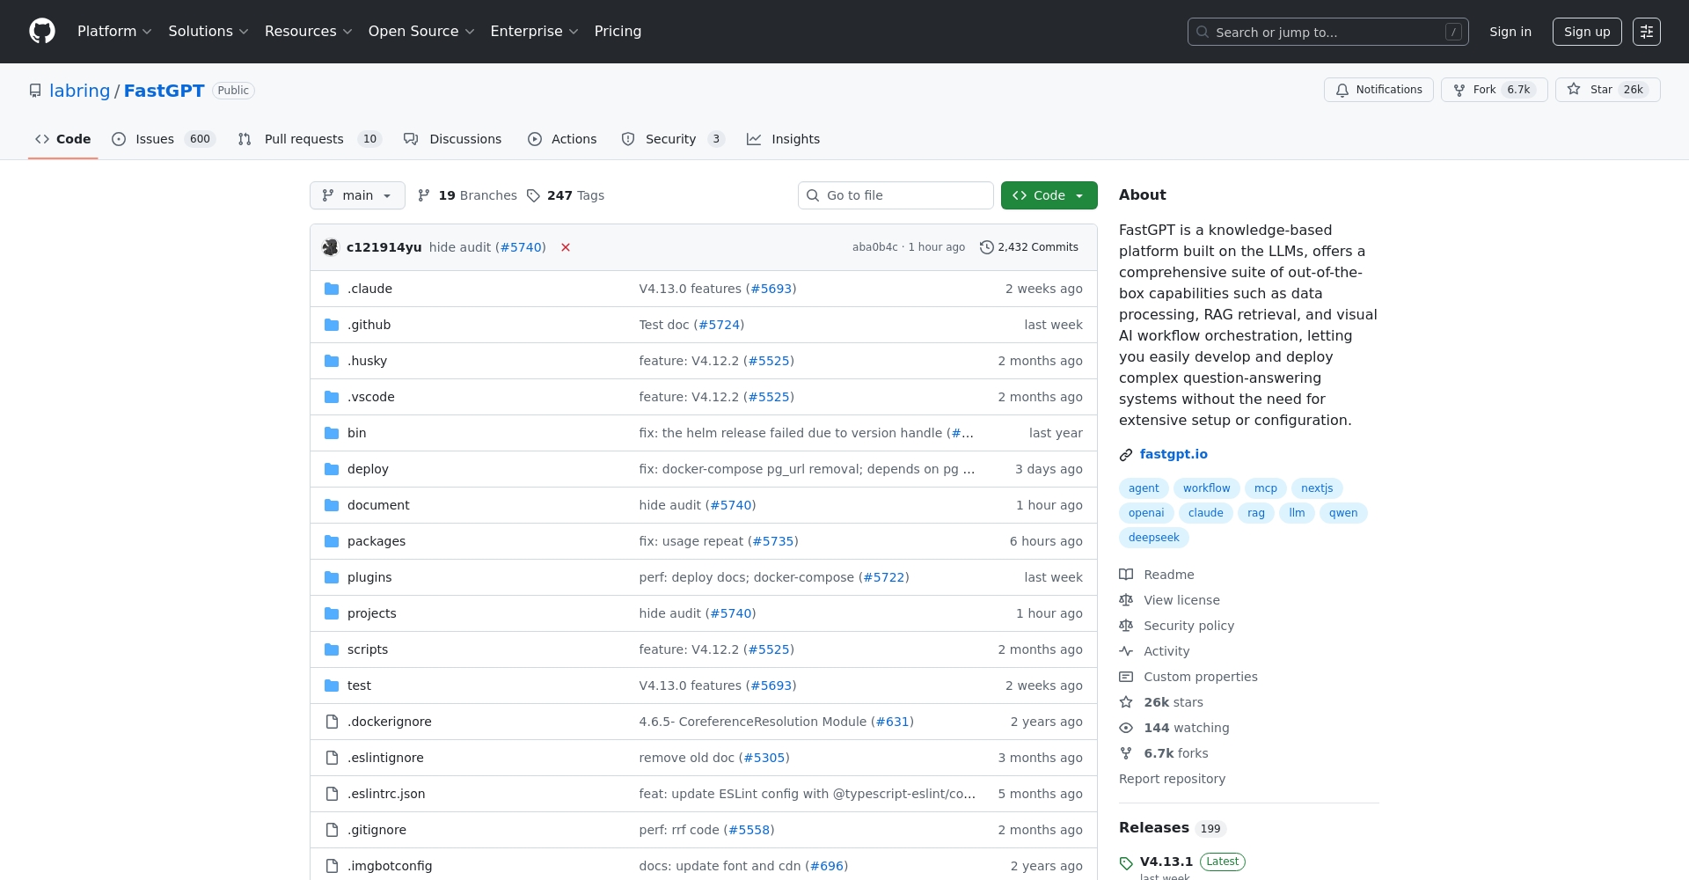Click the Go to file search field
The image size is (1689, 880).
click(896, 195)
